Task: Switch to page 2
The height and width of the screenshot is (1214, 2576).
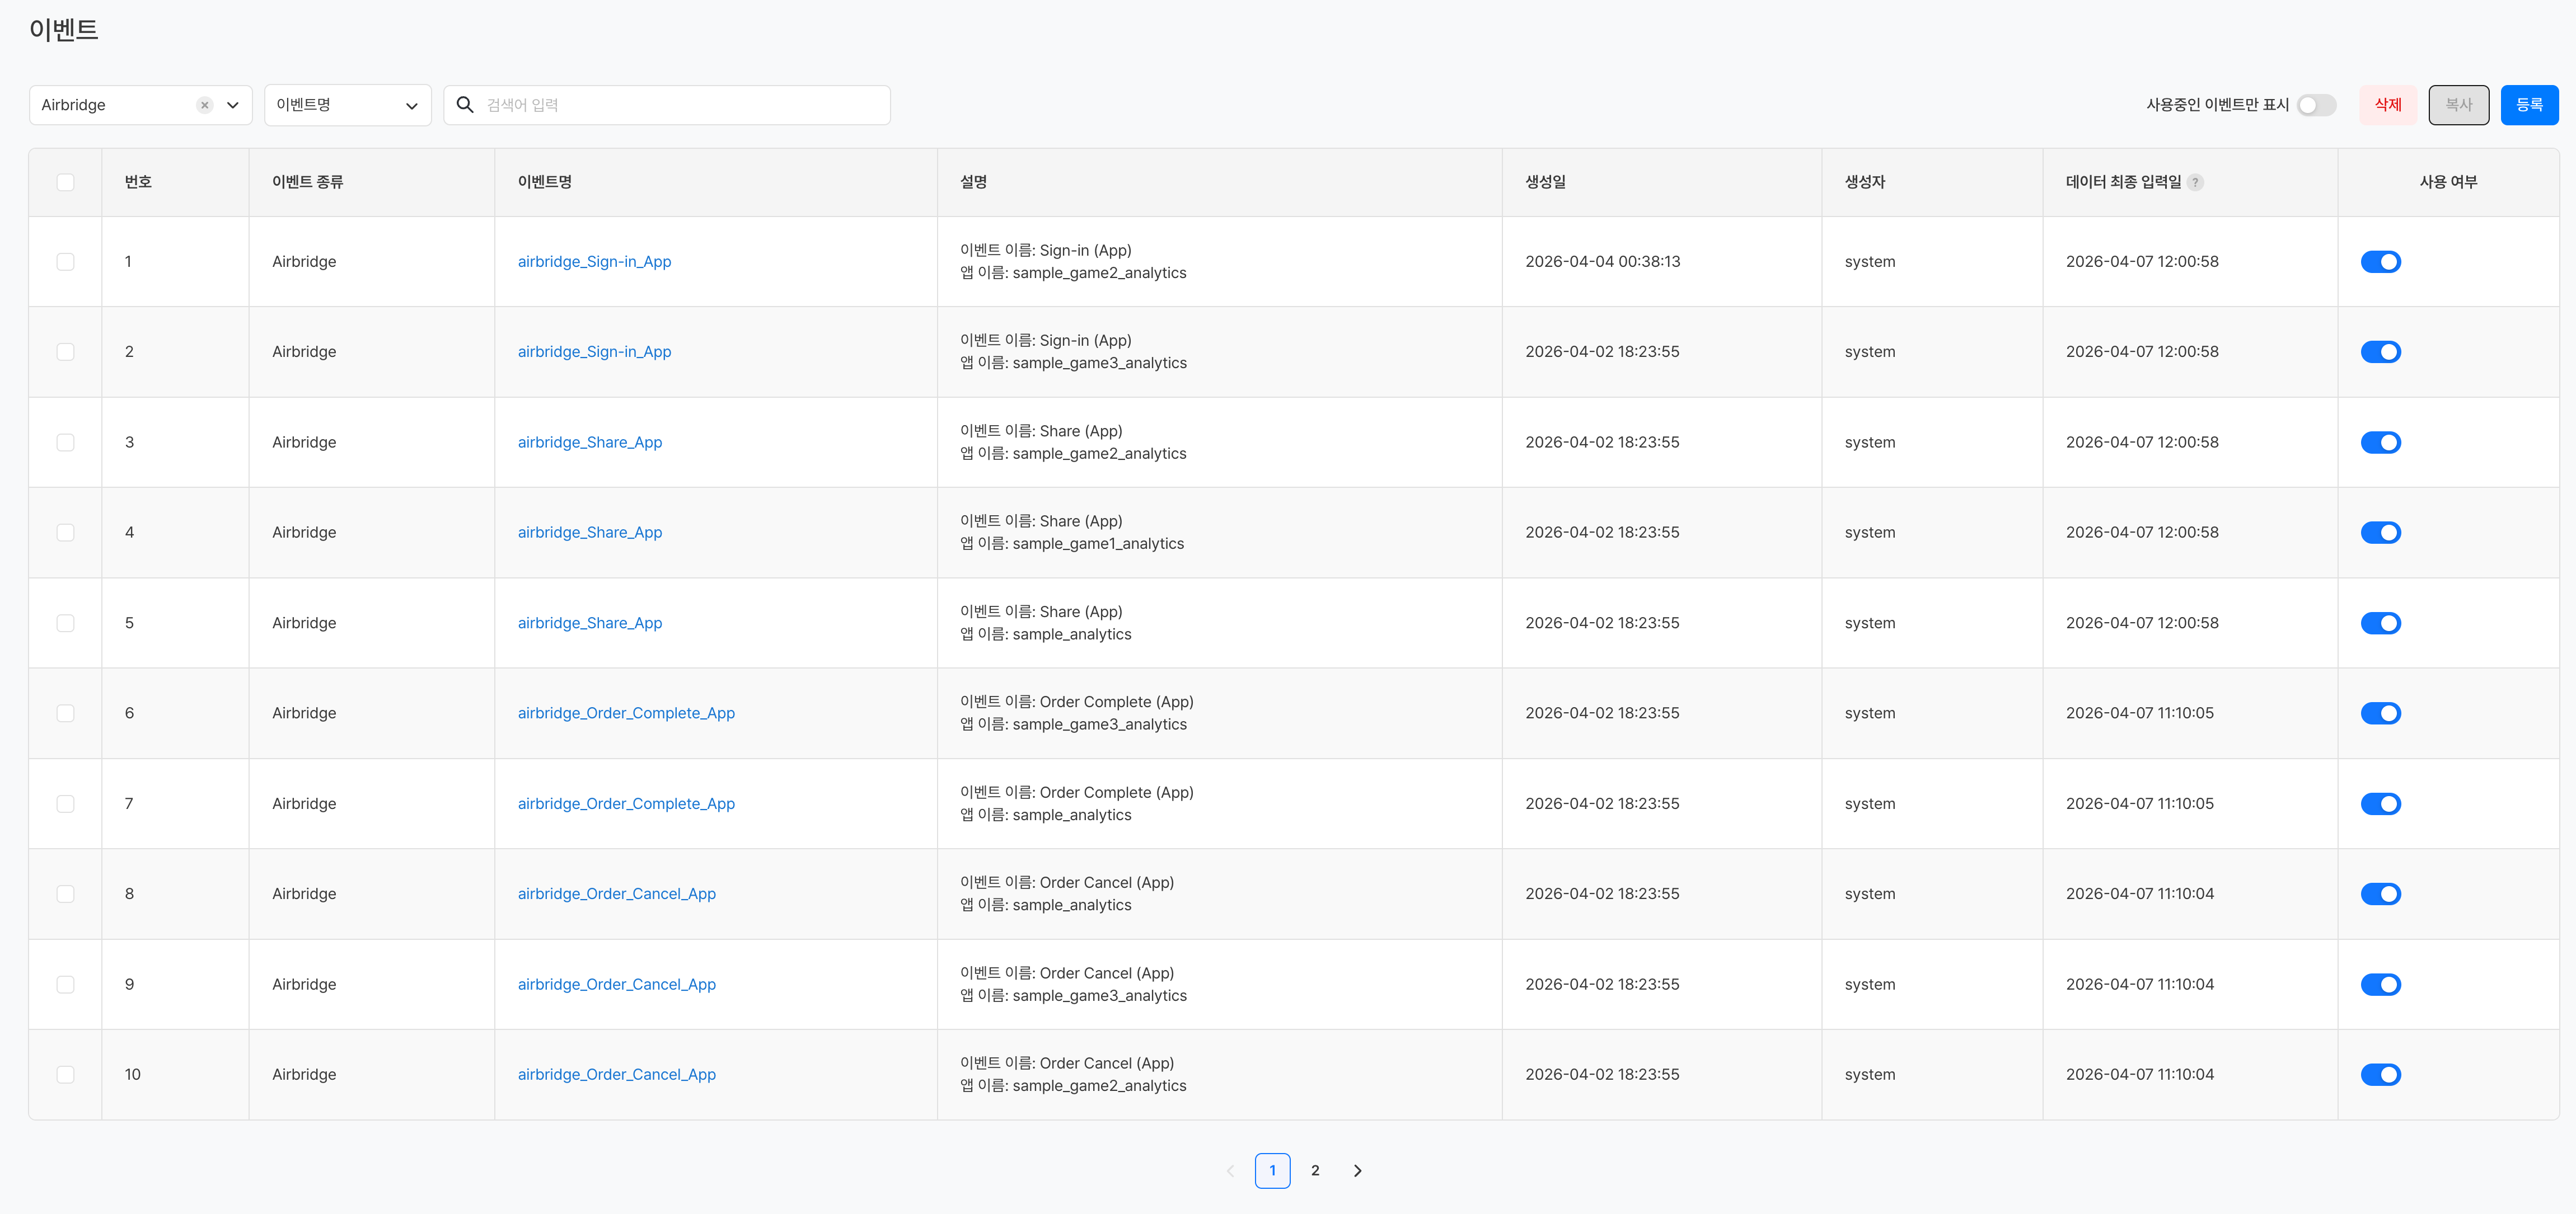Action: pos(1315,1170)
